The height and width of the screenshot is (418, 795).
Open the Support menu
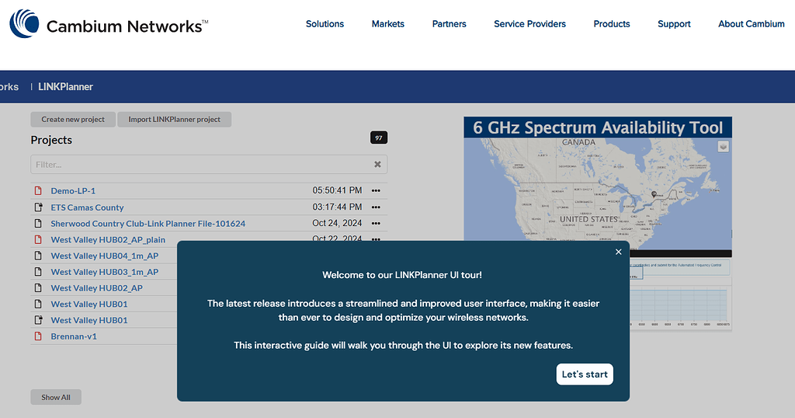point(674,24)
